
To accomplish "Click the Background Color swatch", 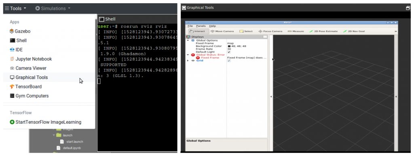I will 229,46.
